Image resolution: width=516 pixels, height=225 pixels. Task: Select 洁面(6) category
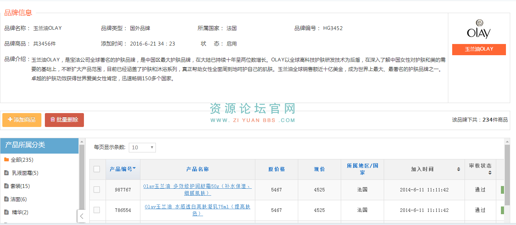click(x=19, y=199)
